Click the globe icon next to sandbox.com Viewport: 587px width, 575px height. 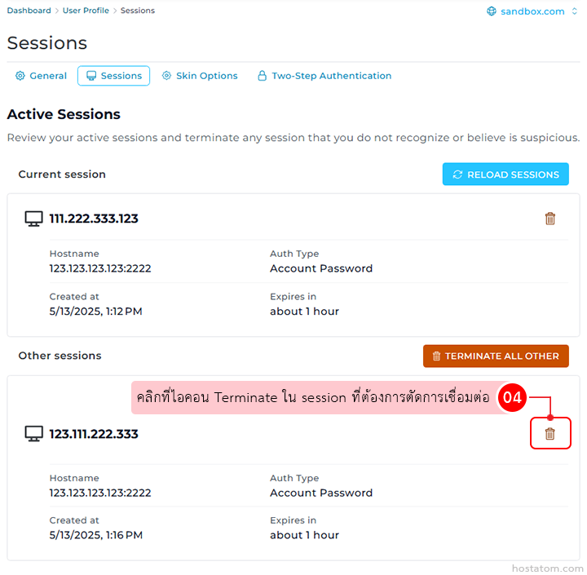(492, 11)
